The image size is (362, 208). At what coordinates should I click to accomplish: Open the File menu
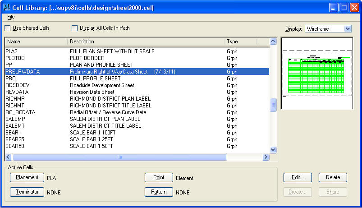pos(11,17)
